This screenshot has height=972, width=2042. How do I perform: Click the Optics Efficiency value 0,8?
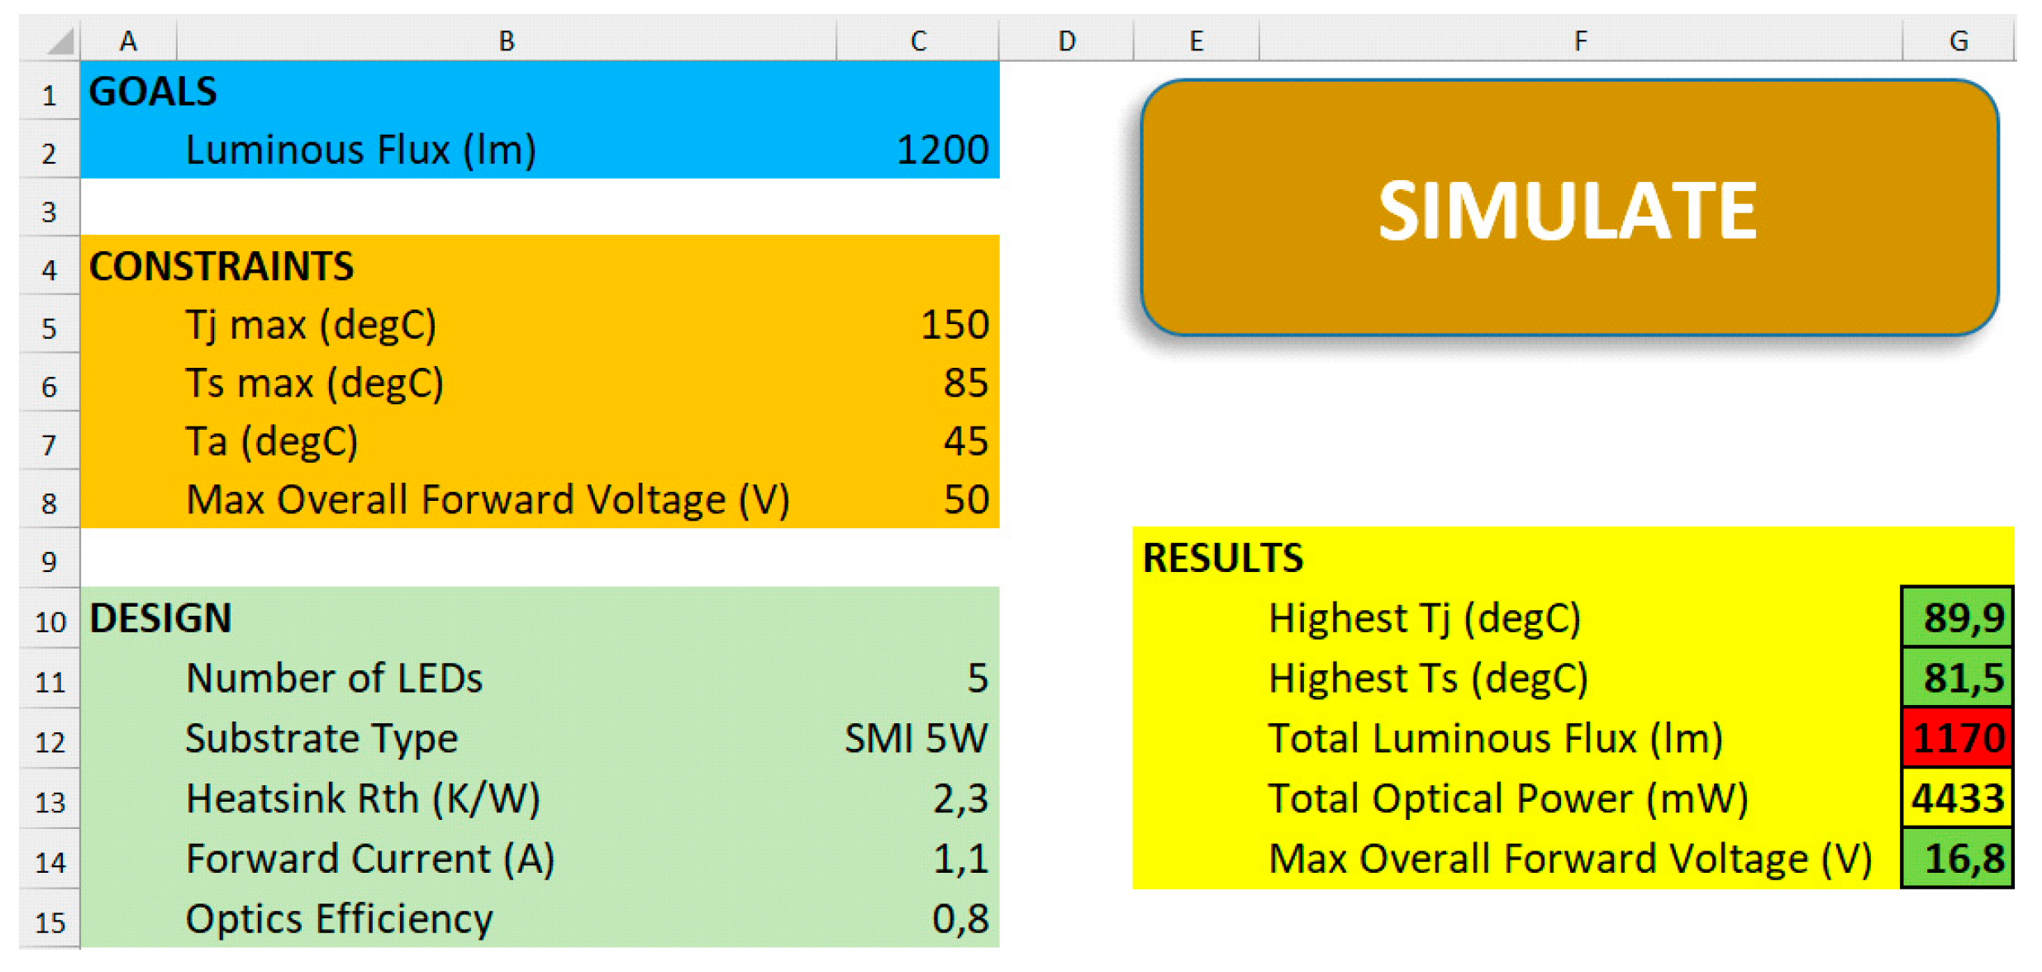959,919
